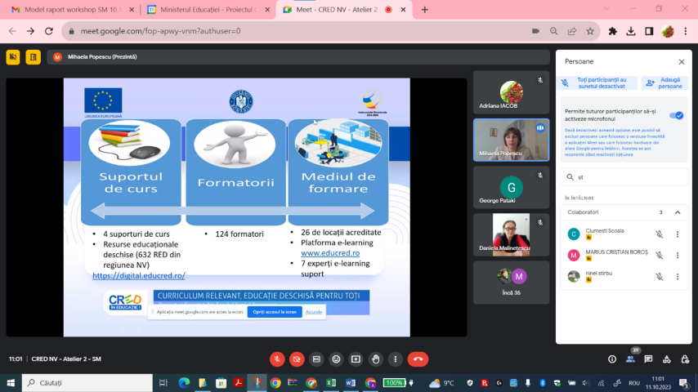The height and width of the screenshot is (392, 698).
Task: Click the Adaugă persoane button
Action: pos(664,82)
